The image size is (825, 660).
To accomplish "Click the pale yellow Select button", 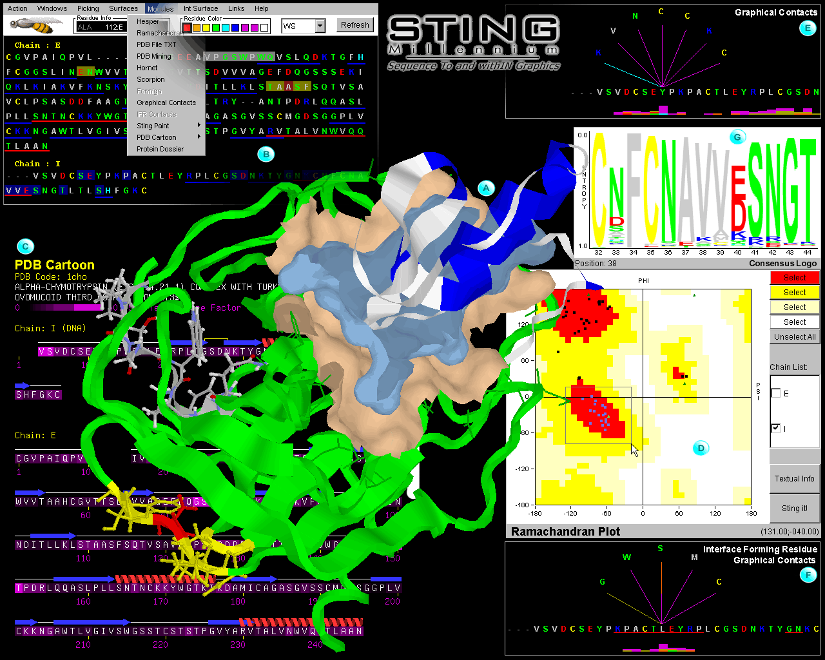I will [795, 307].
